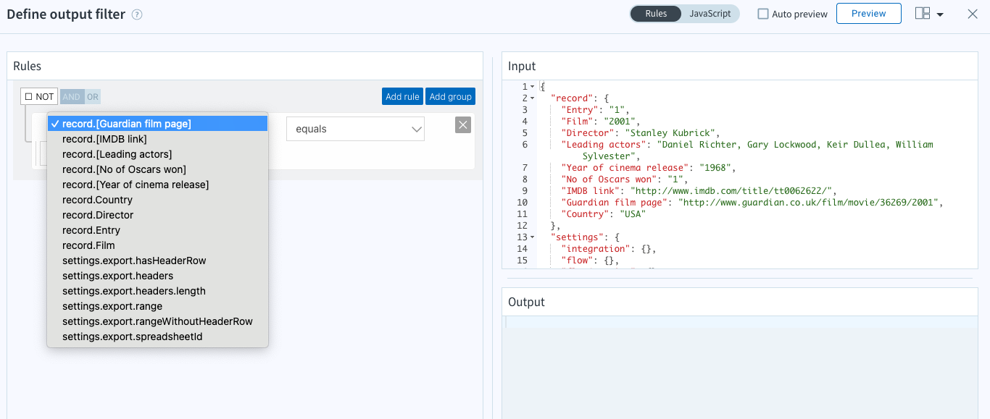The image size is (990, 419).
Task: Choose record.[Leading actors] option
Action: tap(158, 154)
